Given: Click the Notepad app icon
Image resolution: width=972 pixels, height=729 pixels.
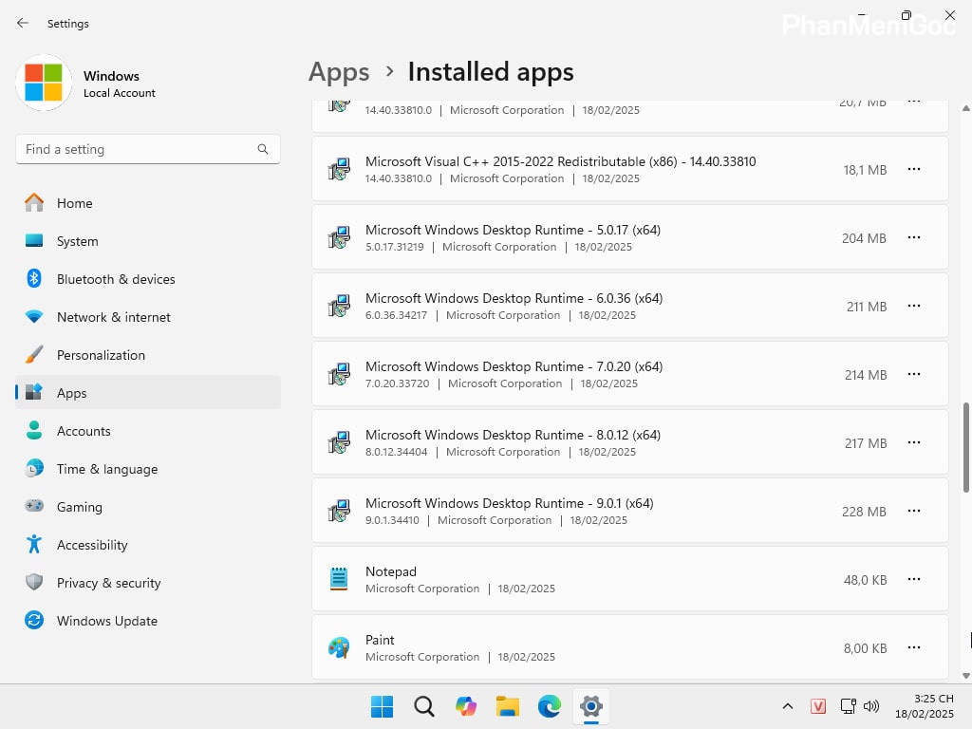Looking at the screenshot, I should click(339, 579).
